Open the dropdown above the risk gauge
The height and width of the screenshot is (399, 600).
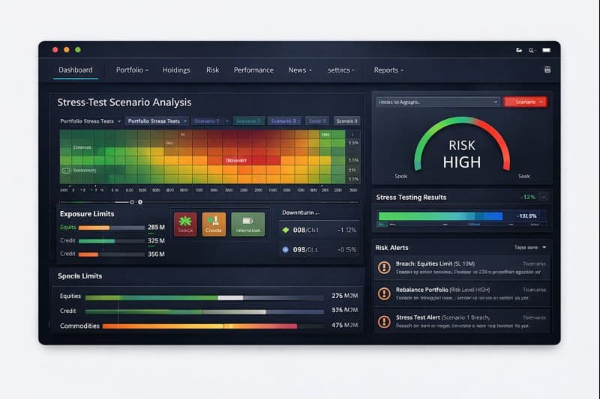(x=438, y=102)
